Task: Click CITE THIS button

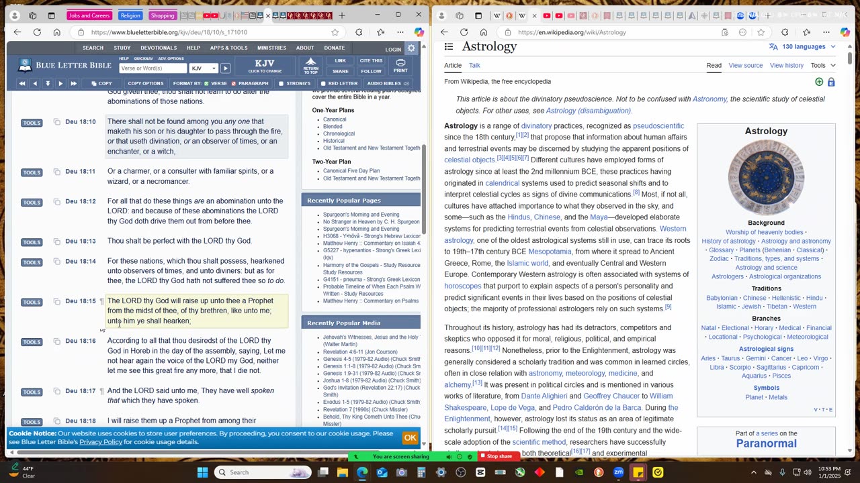Action: pos(371,60)
